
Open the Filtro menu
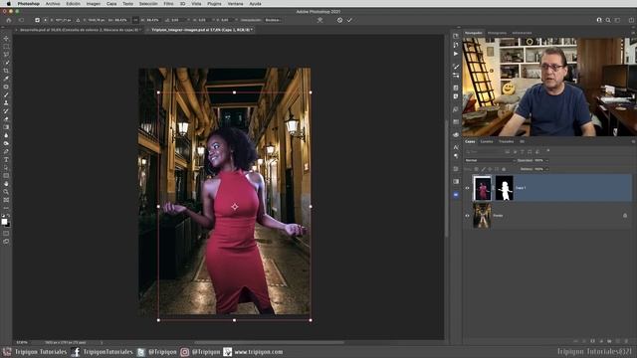tap(168, 4)
